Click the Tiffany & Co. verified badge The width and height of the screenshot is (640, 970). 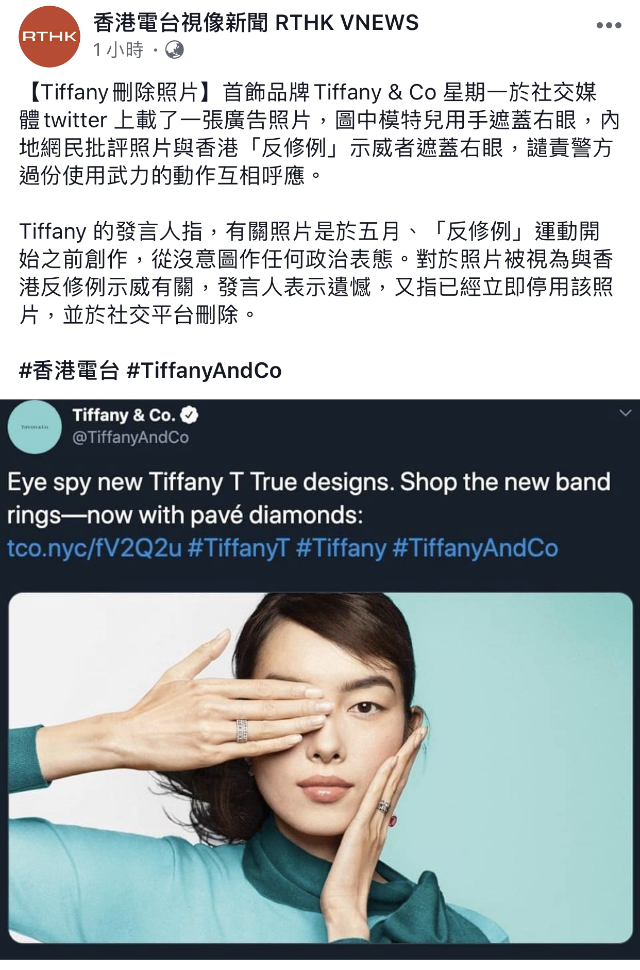pos(191,414)
